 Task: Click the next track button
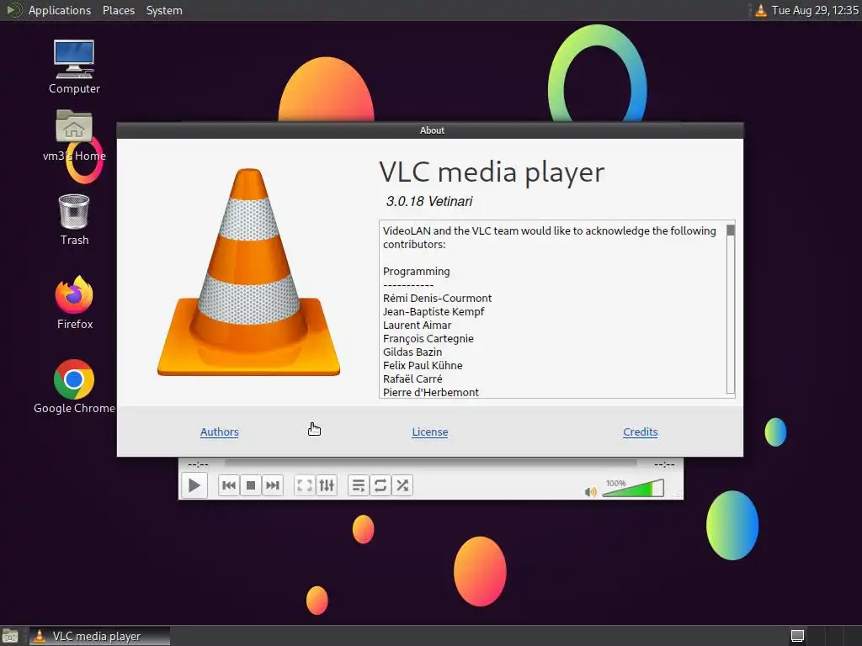(272, 485)
